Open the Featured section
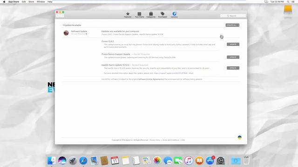 (128, 15)
